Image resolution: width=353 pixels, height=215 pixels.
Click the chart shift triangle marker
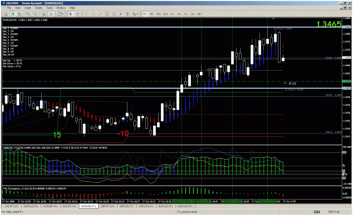pos(273,19)
